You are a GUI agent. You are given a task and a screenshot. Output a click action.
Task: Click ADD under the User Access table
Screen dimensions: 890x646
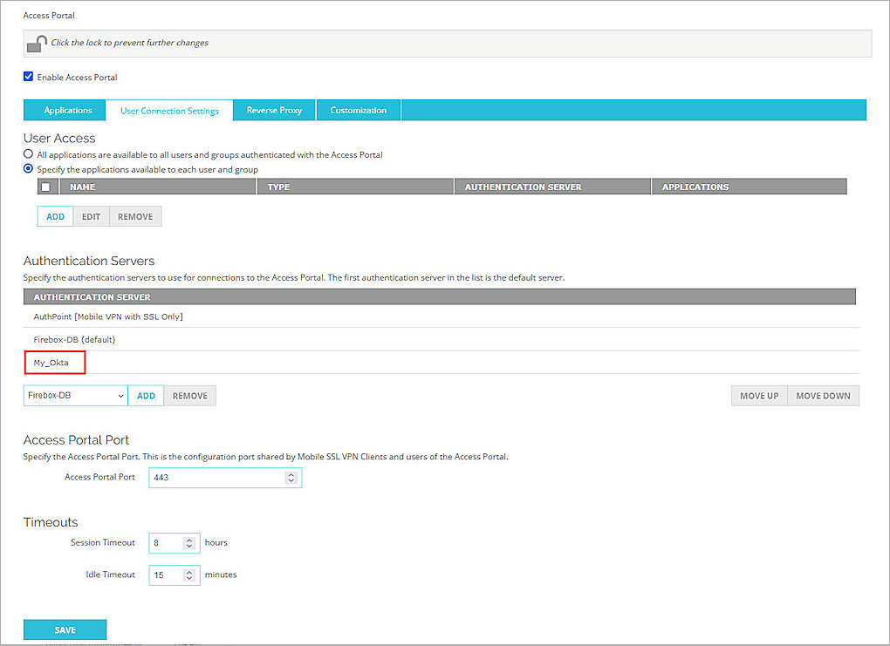coord(54,215)
